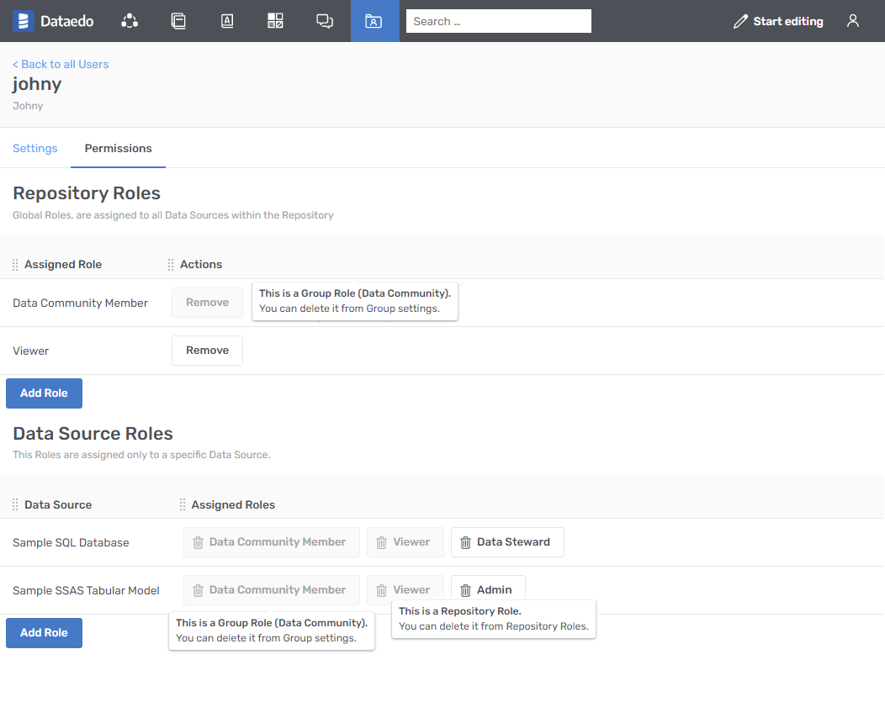
Task: Click the pencil icon next to Start editing
Action: tap(739, 20)
